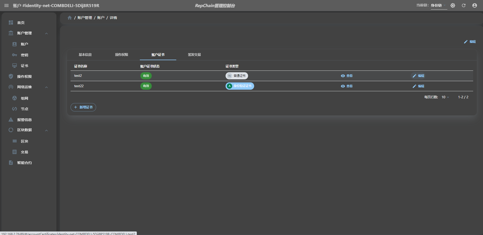Click the 普通证书 type chip

237,76
